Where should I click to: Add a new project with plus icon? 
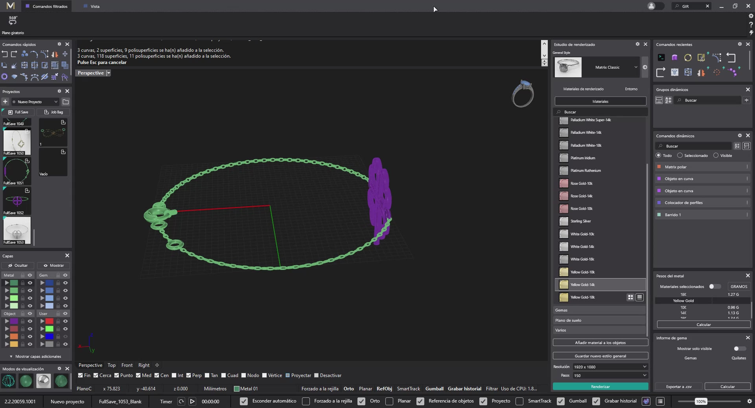5,102
